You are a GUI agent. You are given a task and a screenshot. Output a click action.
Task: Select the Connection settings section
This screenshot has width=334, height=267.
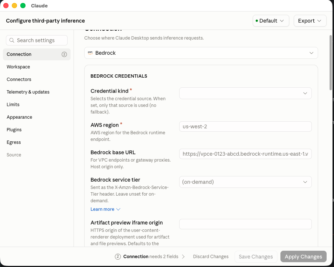[x=37, y=54]
